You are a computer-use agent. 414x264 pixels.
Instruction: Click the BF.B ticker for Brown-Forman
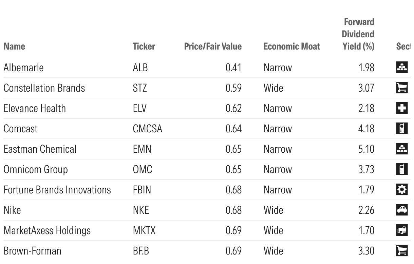click(141, 251)
